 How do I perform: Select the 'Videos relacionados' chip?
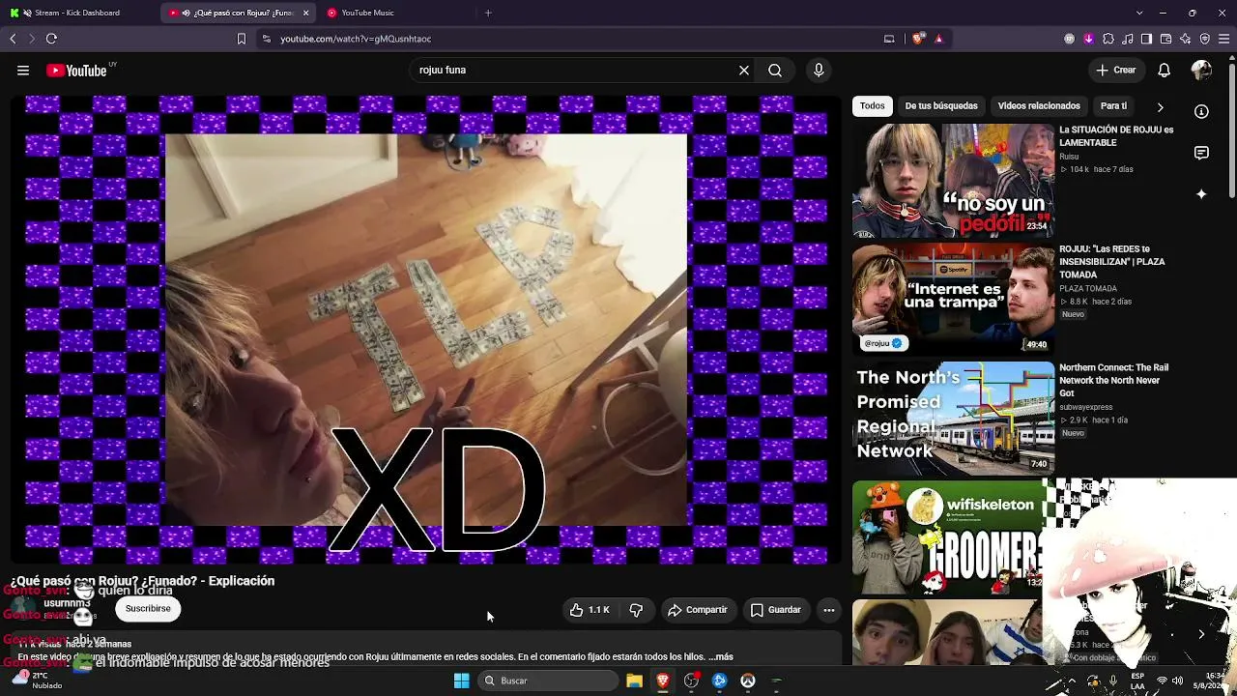[1039, 105]
